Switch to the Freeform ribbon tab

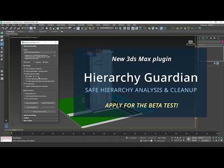[x=21, y=32]
